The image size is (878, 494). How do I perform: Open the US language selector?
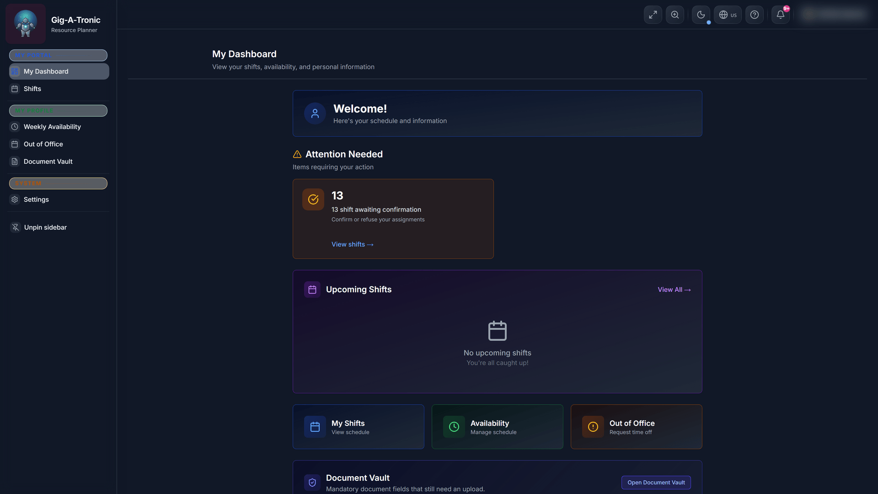(x=728, y=15)
